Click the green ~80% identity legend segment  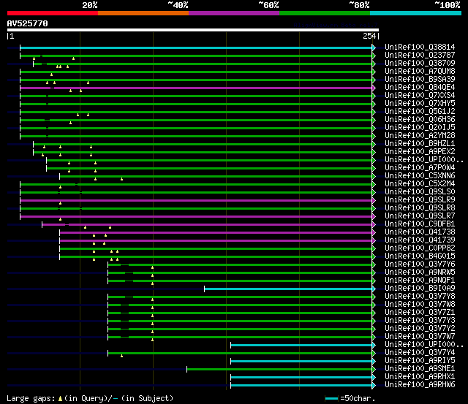tap(324, 13)
